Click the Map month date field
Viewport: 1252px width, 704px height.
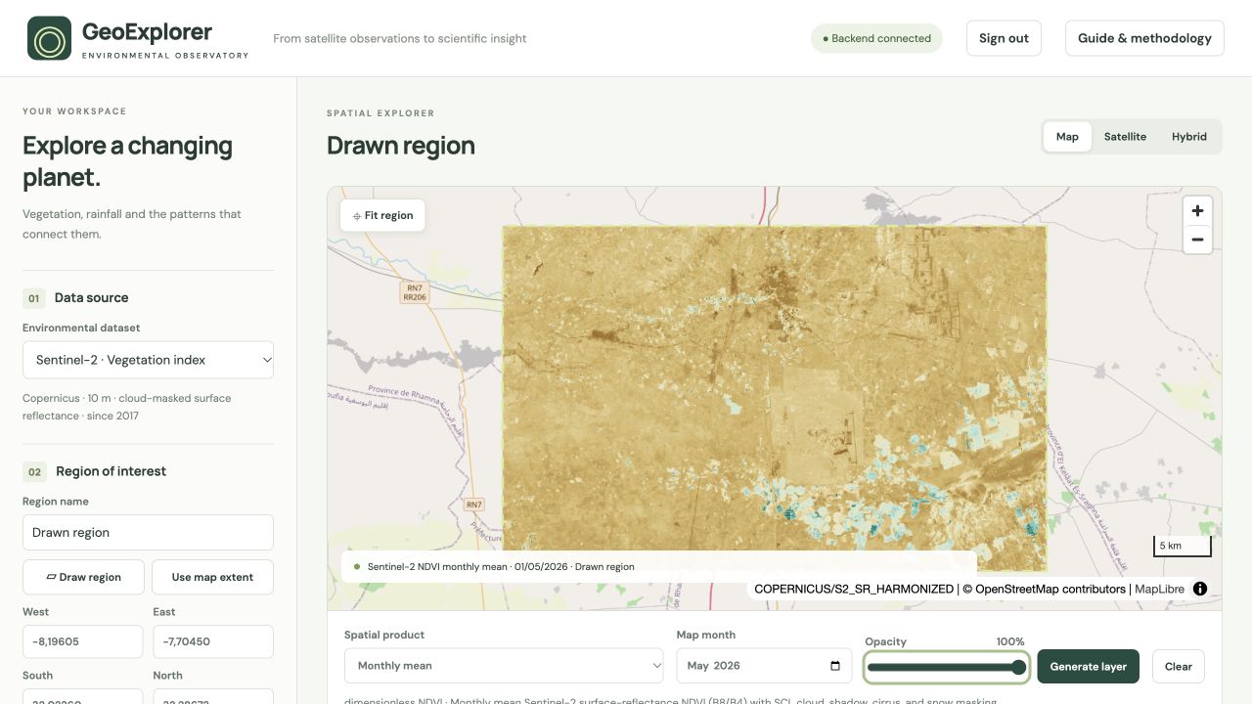point(763,666)
